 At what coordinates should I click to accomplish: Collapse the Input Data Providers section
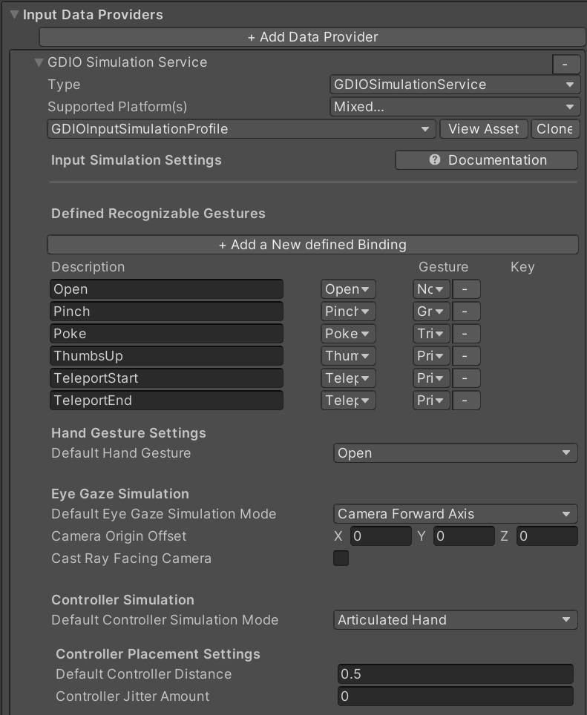[x=14, y=15]
